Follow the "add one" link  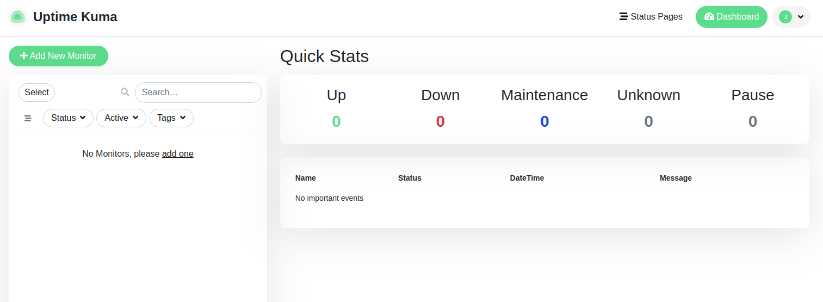click(178, 154)
